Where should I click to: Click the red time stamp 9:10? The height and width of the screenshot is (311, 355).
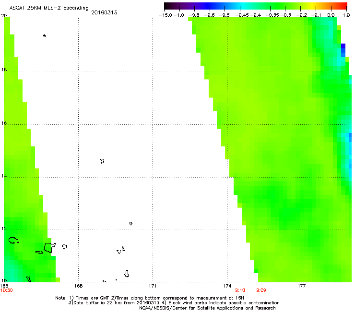(x=240, y=290)
